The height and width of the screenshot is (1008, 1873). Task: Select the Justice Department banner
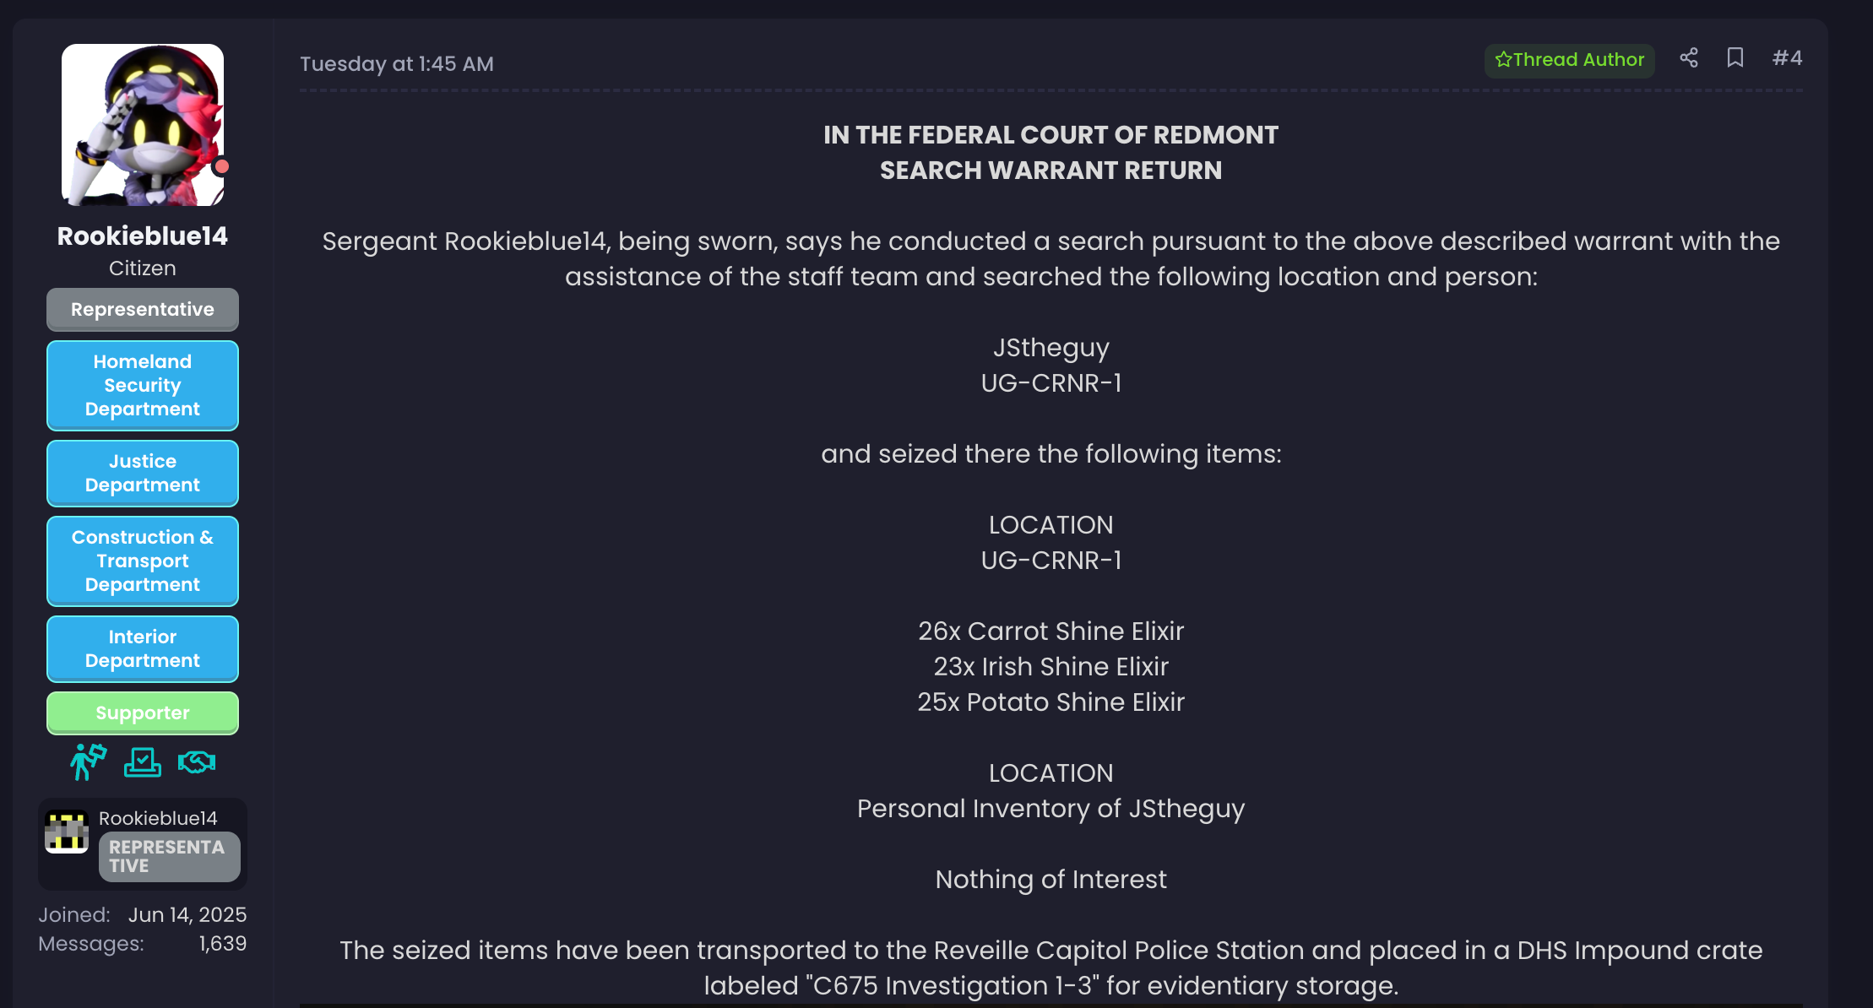click(142, 474)
